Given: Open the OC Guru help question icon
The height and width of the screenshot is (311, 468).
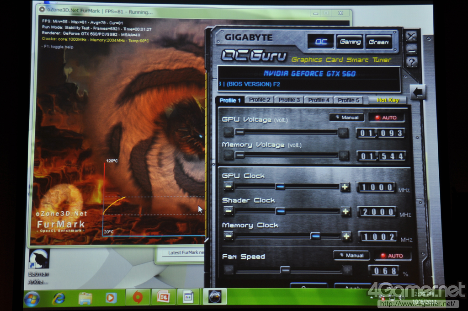Looking at the screenshot, I should (411, 63).
